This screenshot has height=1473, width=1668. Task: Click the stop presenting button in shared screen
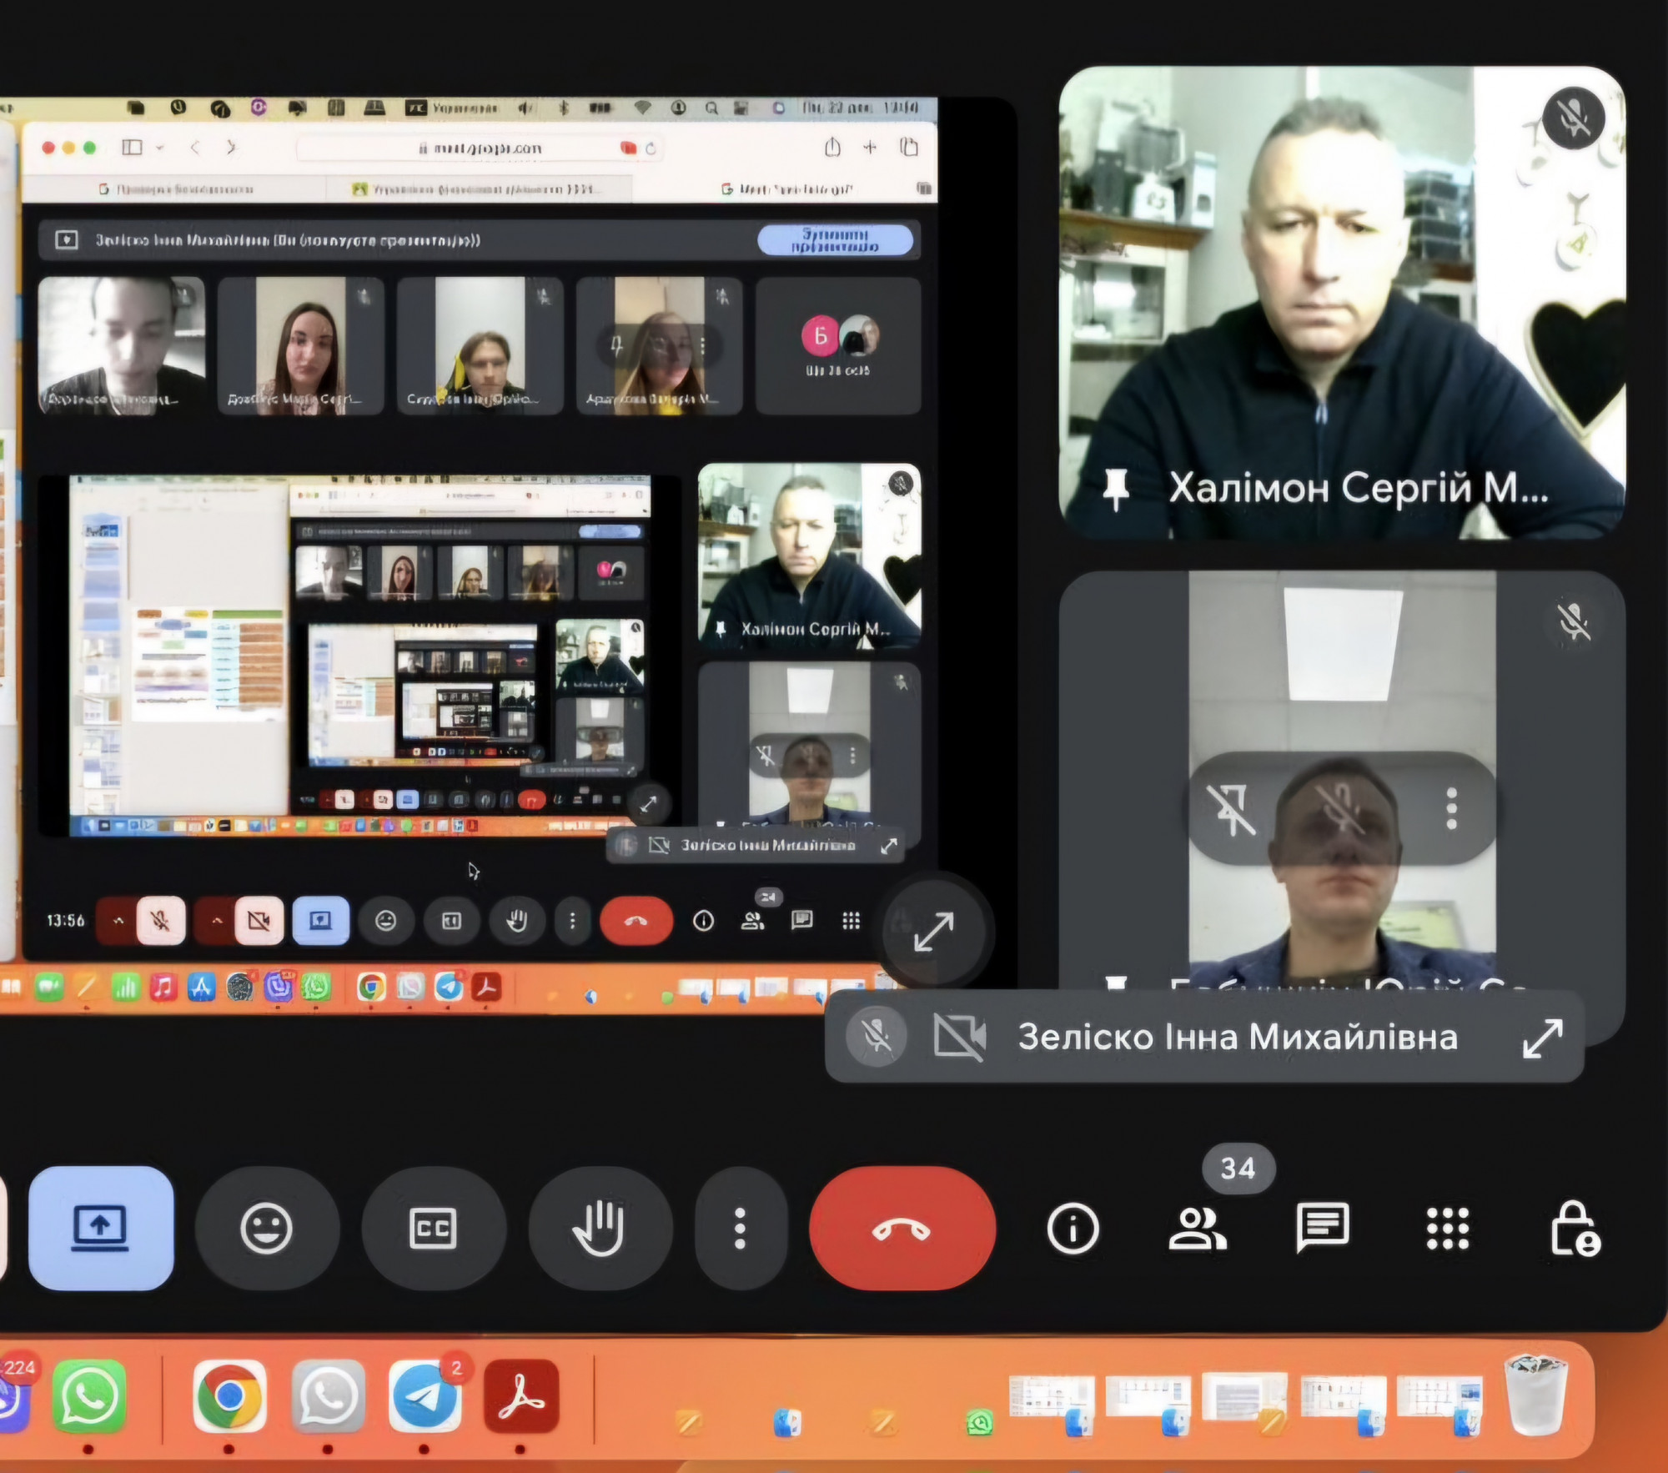[x=834, y=240]
